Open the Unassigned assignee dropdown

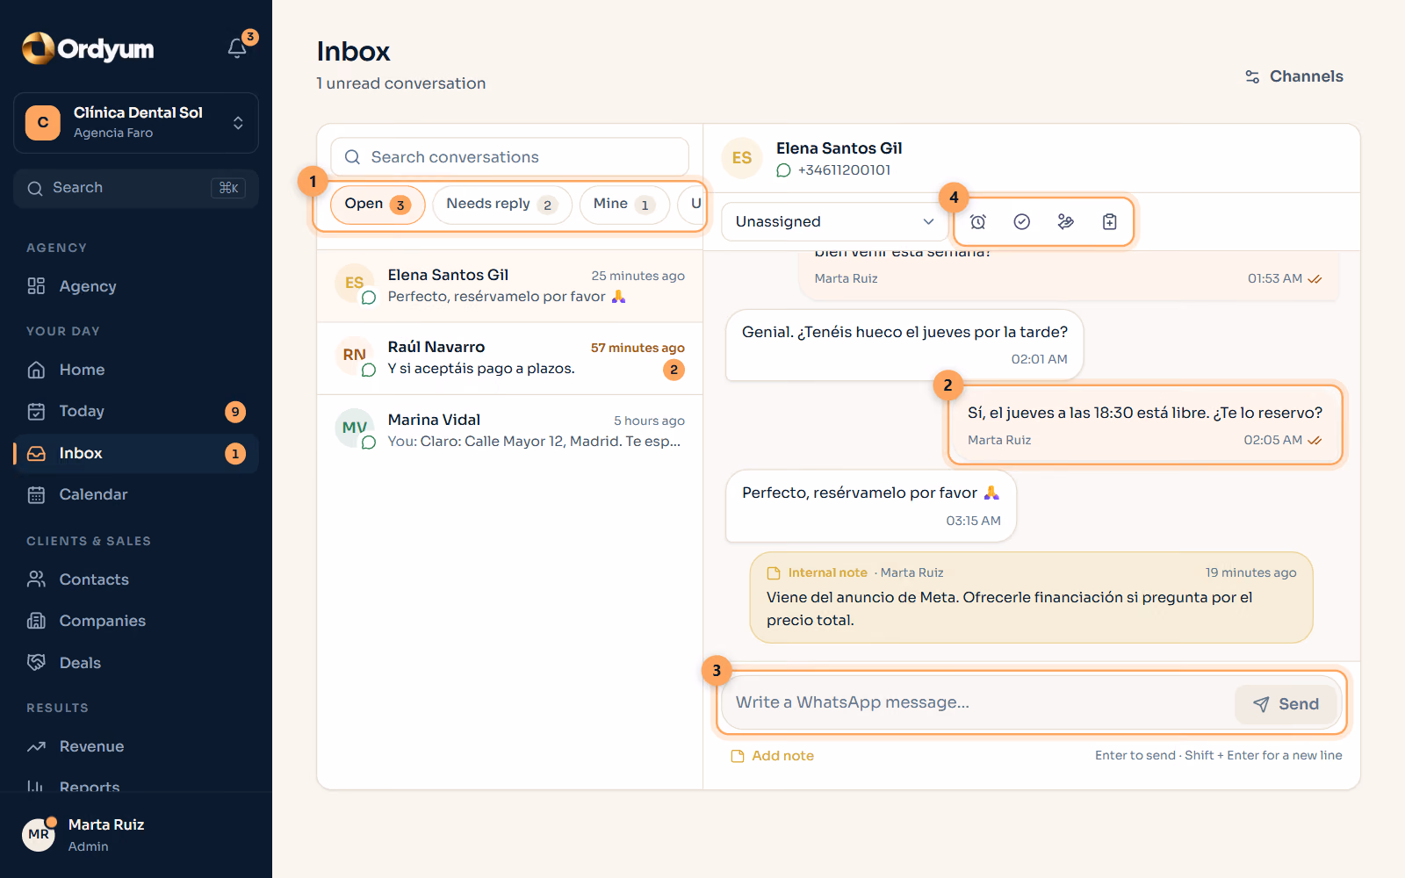(835, 222)
